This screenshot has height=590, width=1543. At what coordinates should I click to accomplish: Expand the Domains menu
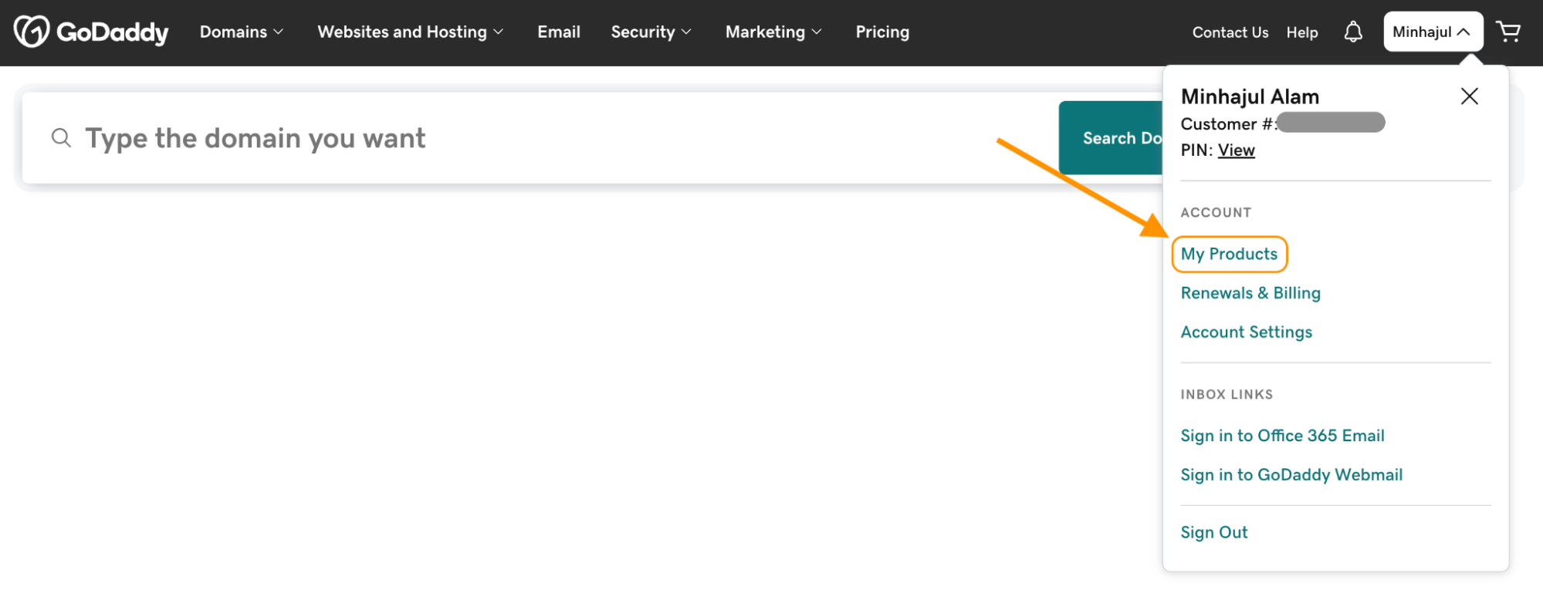click(242, 32)
